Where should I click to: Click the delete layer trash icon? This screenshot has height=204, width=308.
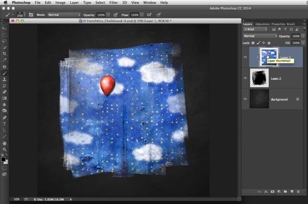(298, 191)
